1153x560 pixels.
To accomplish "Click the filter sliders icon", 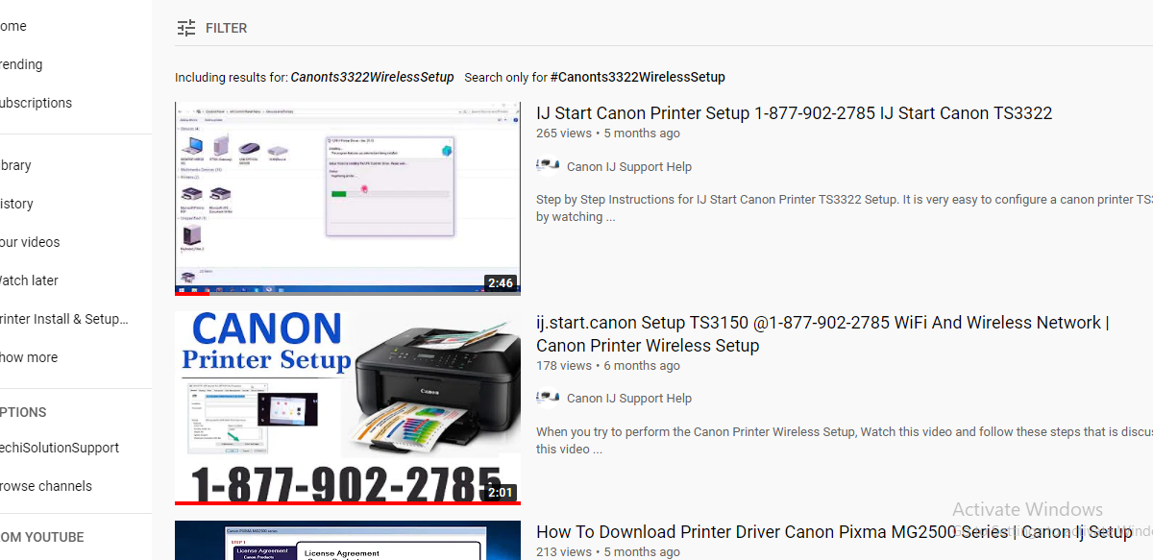I will [x=186, y=28].
